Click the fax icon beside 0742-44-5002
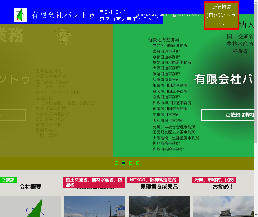Screen dimensions: 258x217 click(175, 15)
